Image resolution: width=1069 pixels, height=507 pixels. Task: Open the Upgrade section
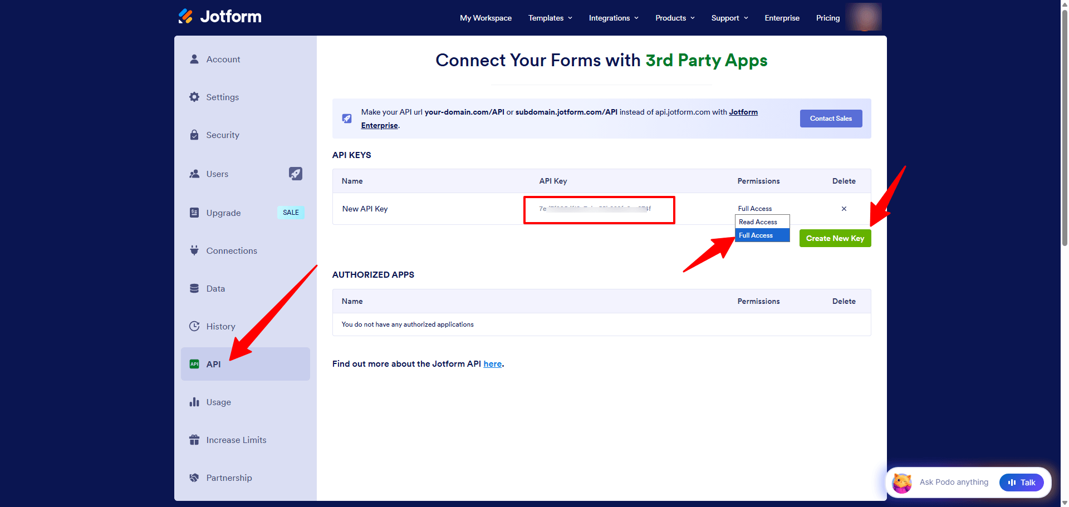[246, 213]
